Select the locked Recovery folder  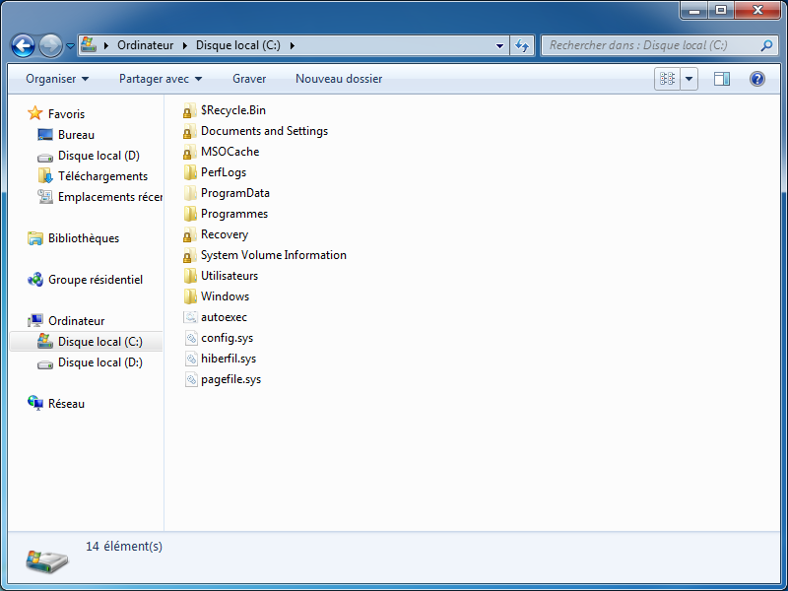224,234
